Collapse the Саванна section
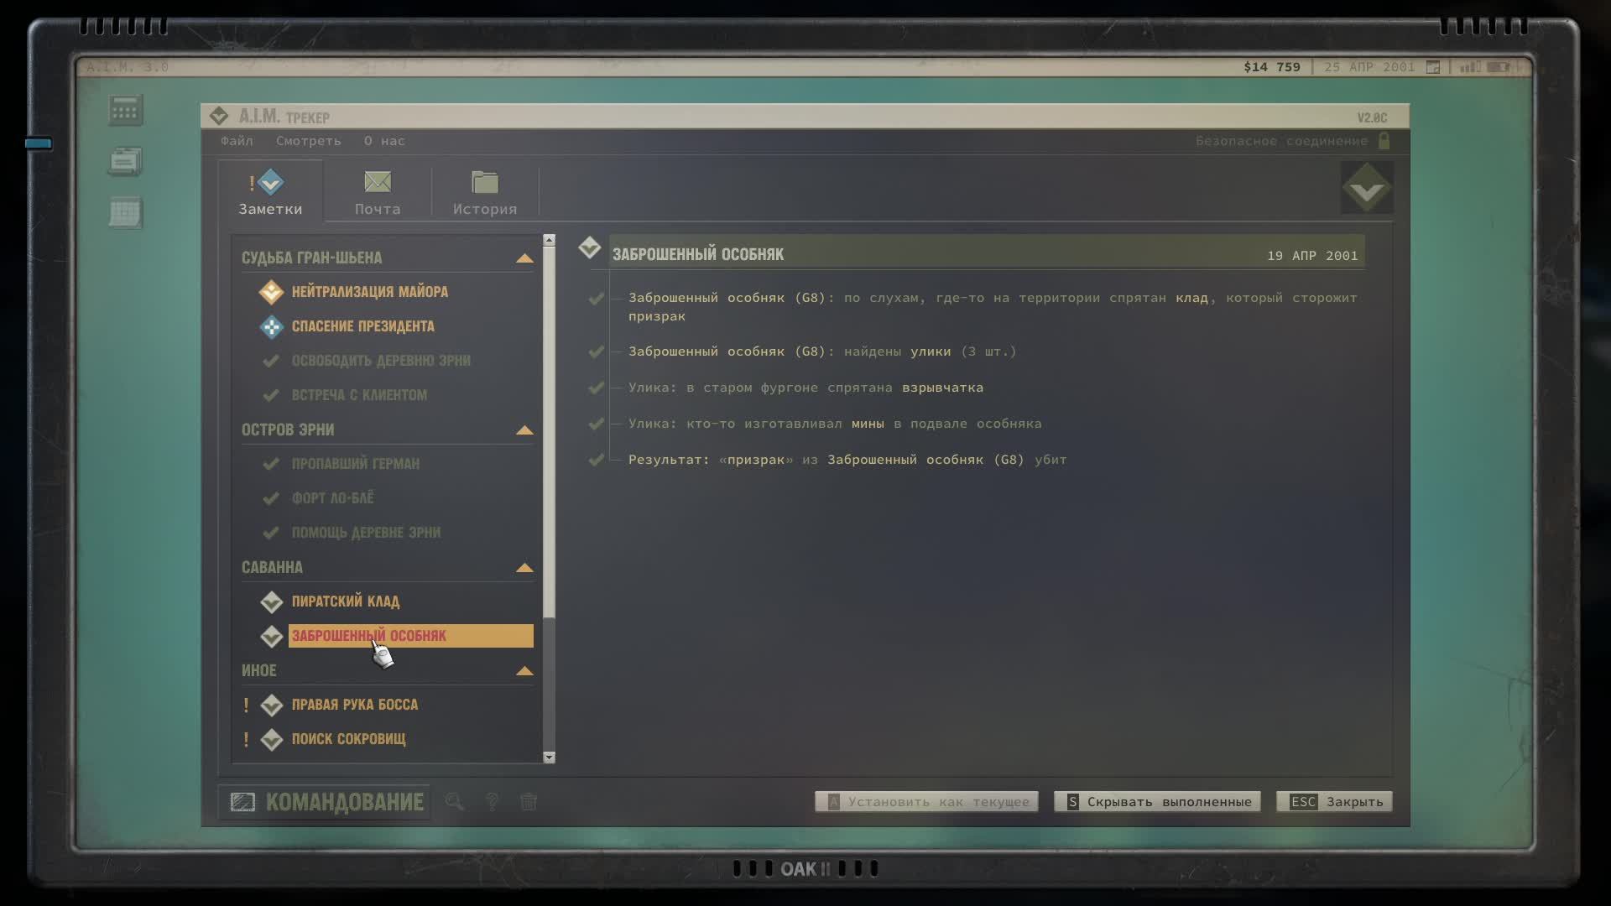The height and width of the screenshot is (906, 1611). click(x=524, y=568)
